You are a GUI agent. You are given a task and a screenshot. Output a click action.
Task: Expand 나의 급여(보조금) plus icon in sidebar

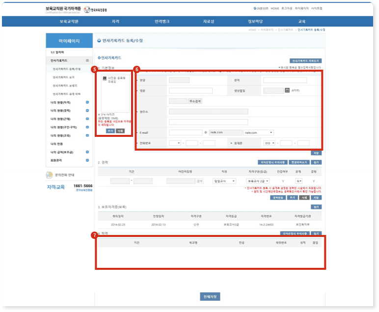point(87,153)
